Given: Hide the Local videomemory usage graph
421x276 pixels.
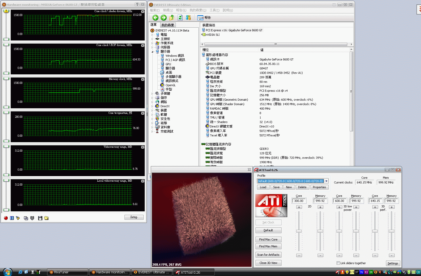Looking at the screenshot, I should (143, 181).
